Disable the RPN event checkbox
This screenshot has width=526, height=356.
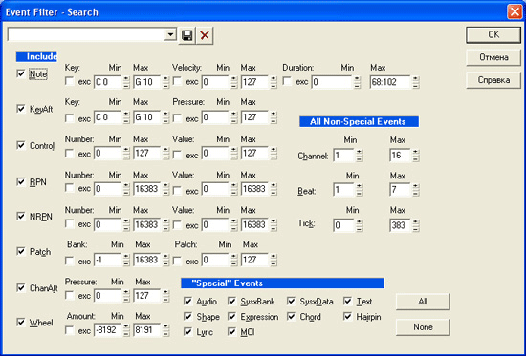(x=21, y=182)
